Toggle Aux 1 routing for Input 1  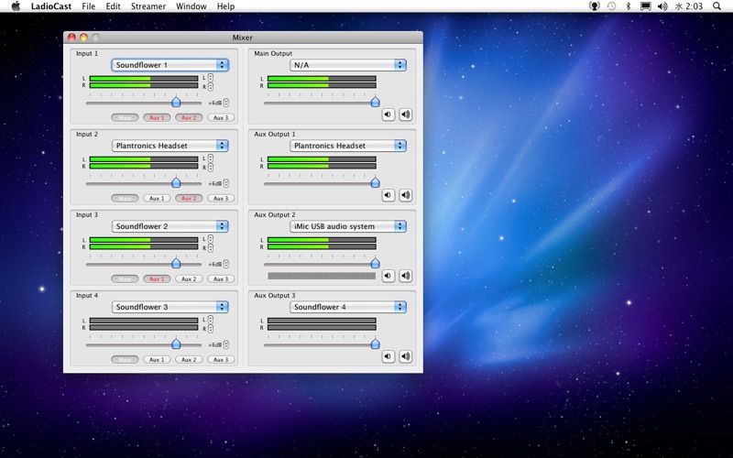click(x=157, y=118)
